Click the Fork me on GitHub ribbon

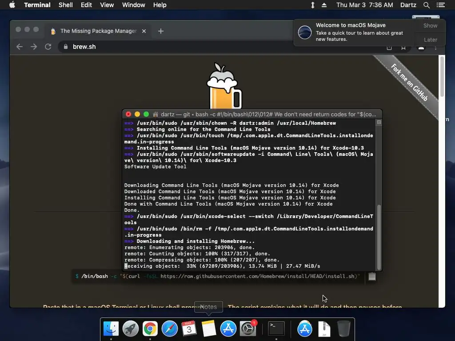tap(409, 82)
